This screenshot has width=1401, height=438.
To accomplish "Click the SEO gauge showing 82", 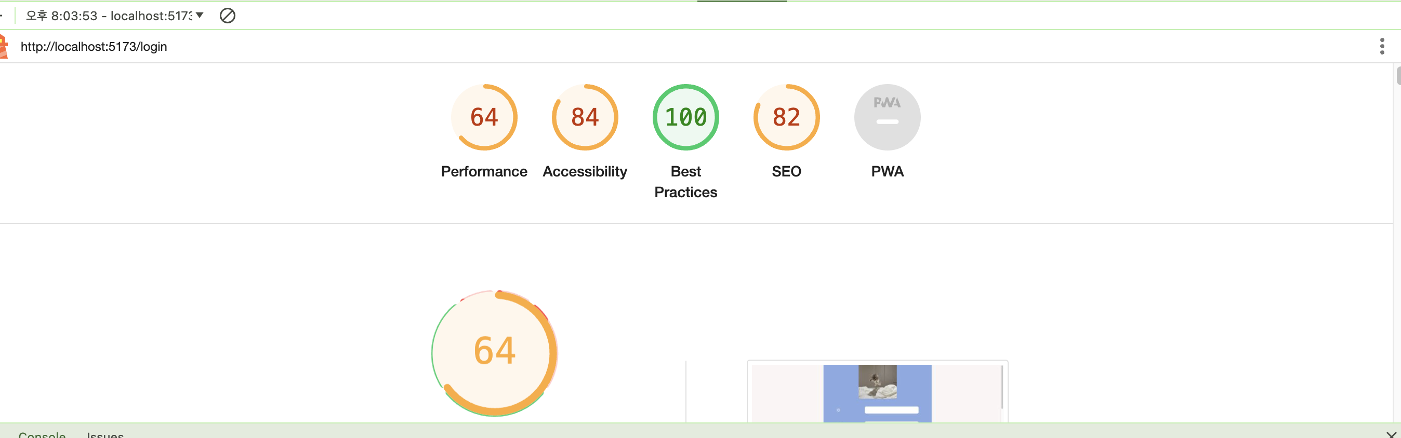I will [786, 117].
